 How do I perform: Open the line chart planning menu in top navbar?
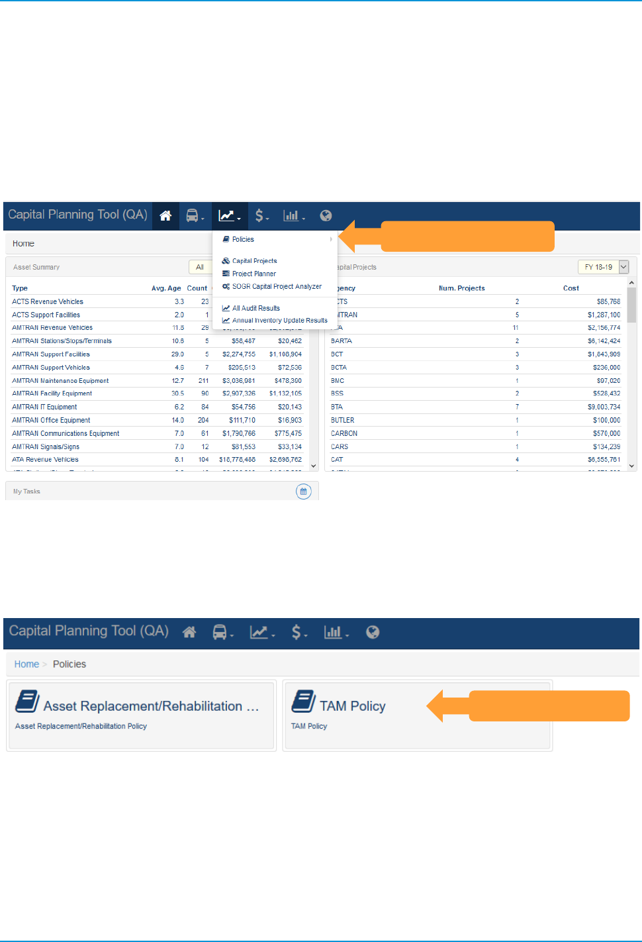(x=230, y=216)
